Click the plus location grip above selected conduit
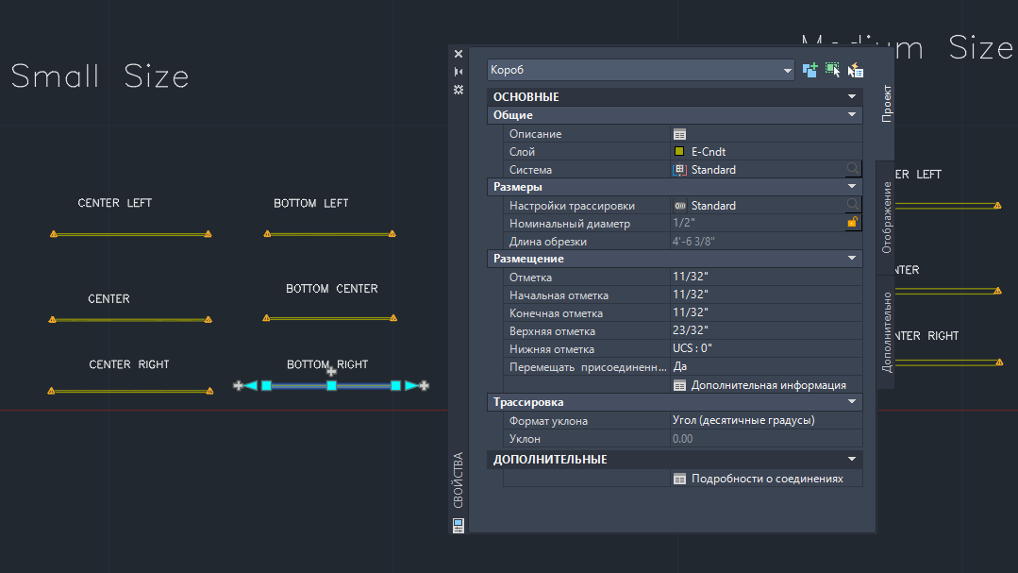Viewport: 1018px width, 573px height. [331, 372]
